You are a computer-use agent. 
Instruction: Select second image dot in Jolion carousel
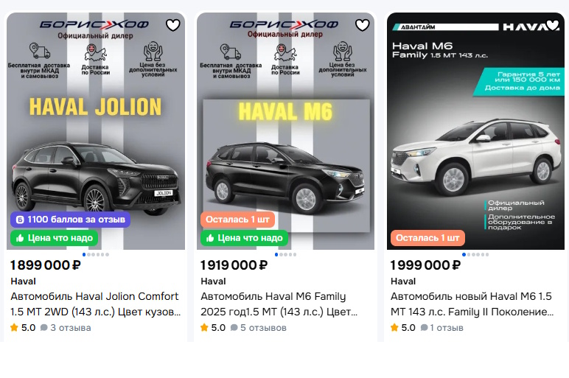(89, 255)
